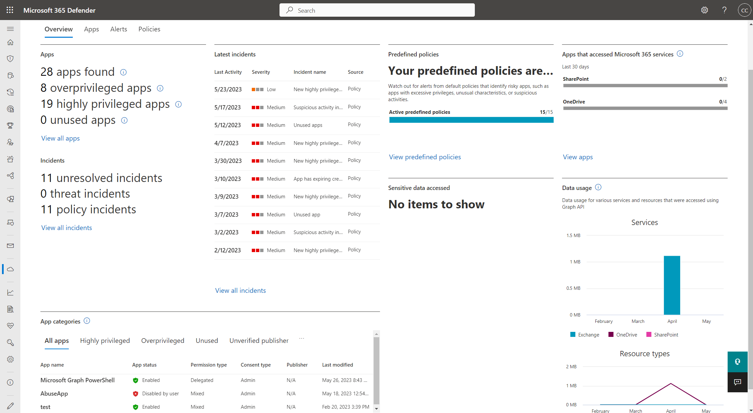Open the CC account avatar
Viewport: 753px width, 413px height.
coord(744,10)
